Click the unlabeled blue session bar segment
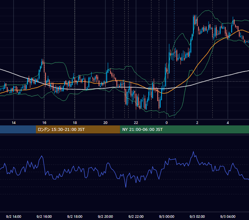The height and width of the screenshot is (220, 249). coord(18,129)
